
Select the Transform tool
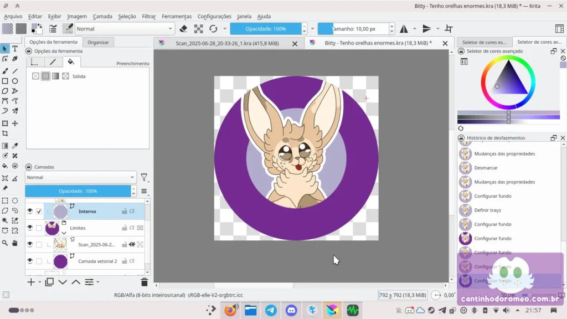coord(5,124)
